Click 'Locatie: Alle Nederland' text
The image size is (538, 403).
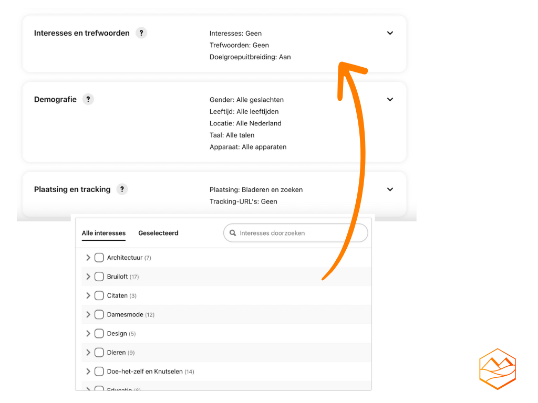[x=245, y=123]
